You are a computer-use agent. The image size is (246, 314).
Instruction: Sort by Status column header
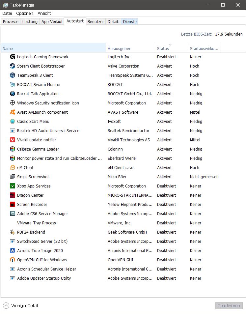pos(171,48)
